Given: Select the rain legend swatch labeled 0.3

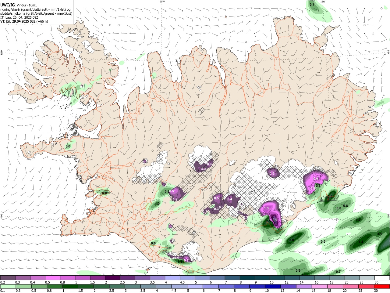Looking at the screenshot, I should coord(23,287).
